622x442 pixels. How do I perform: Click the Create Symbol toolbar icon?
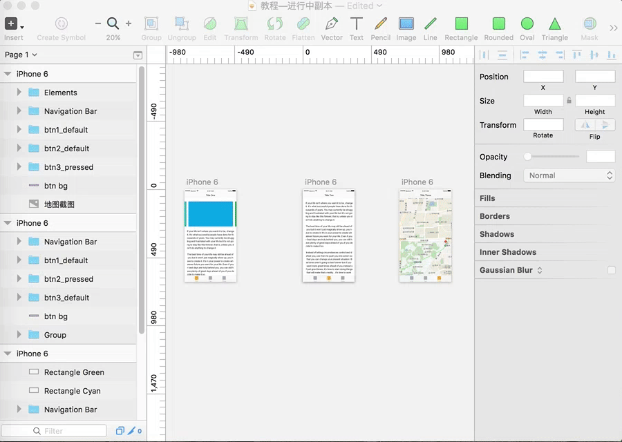(61, 23)
